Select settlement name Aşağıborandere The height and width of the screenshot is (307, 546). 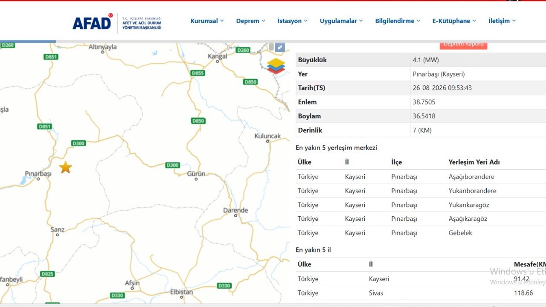[x=471, y=177]
